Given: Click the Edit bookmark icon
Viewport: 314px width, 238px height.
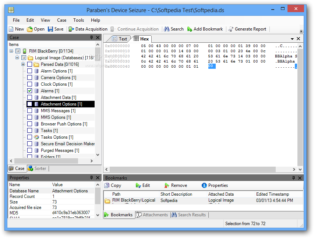Looking at the screenshot, I should [x=138, y=185].
